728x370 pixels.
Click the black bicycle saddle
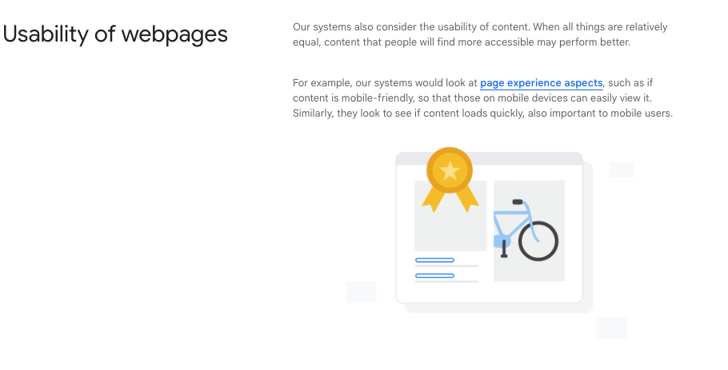518,202
